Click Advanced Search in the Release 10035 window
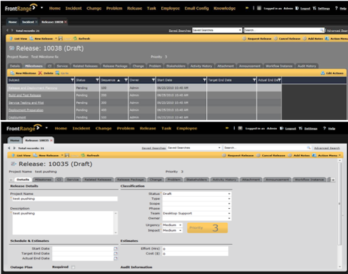This screenshot has height=274, width=348. coord(327,148)
